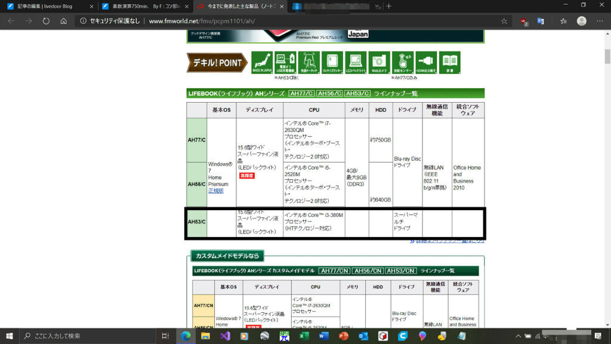The width and height of the screenshot is (611, 344).
Task: Go to the browser home page
Action: point(63,21)
